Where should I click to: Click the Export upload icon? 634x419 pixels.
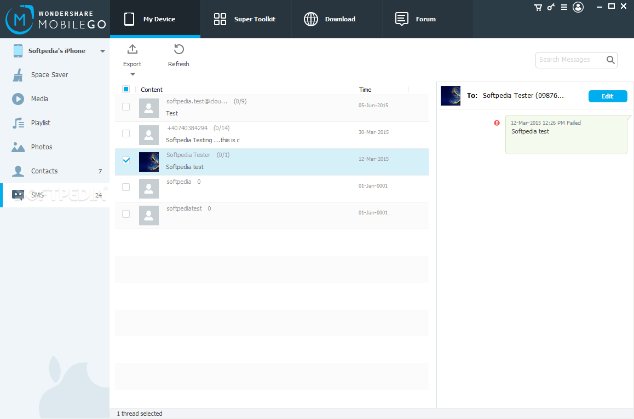click(132, 49)
